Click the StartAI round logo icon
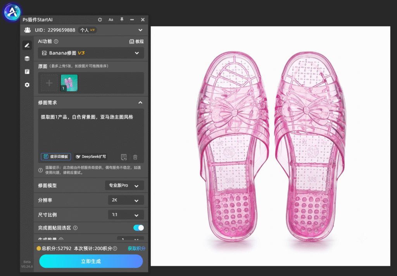The height and width of the screenshot is (276, 397). click(12, 12)
